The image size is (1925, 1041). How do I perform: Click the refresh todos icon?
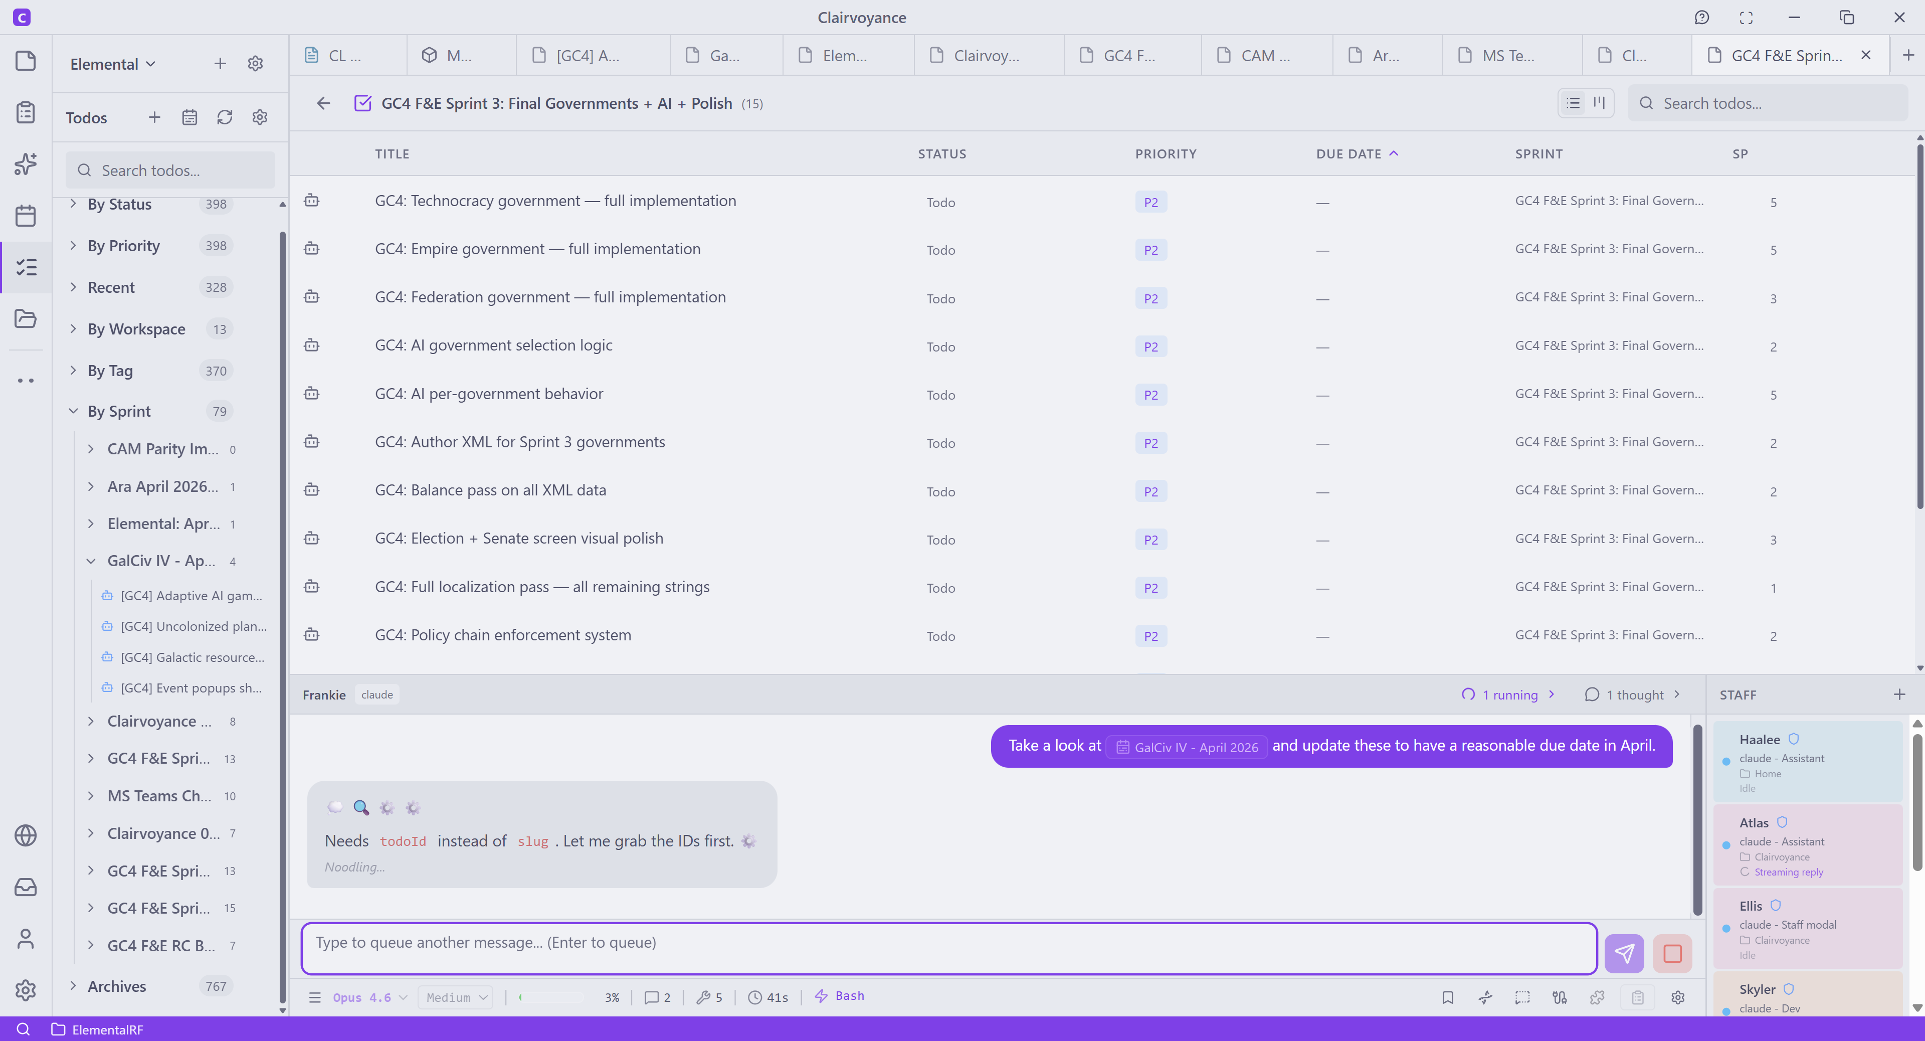[224, 117]
